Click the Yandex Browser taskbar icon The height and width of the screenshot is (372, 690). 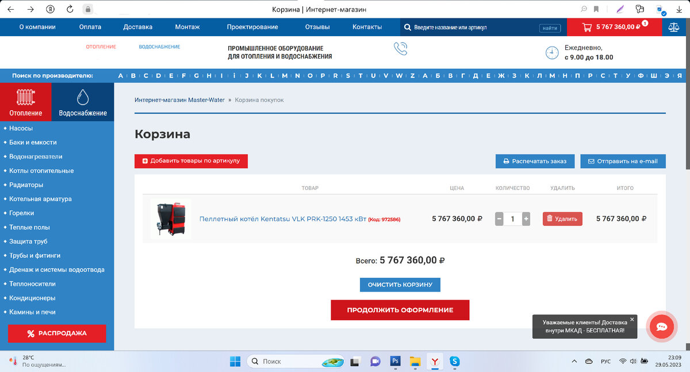[435, 361]
